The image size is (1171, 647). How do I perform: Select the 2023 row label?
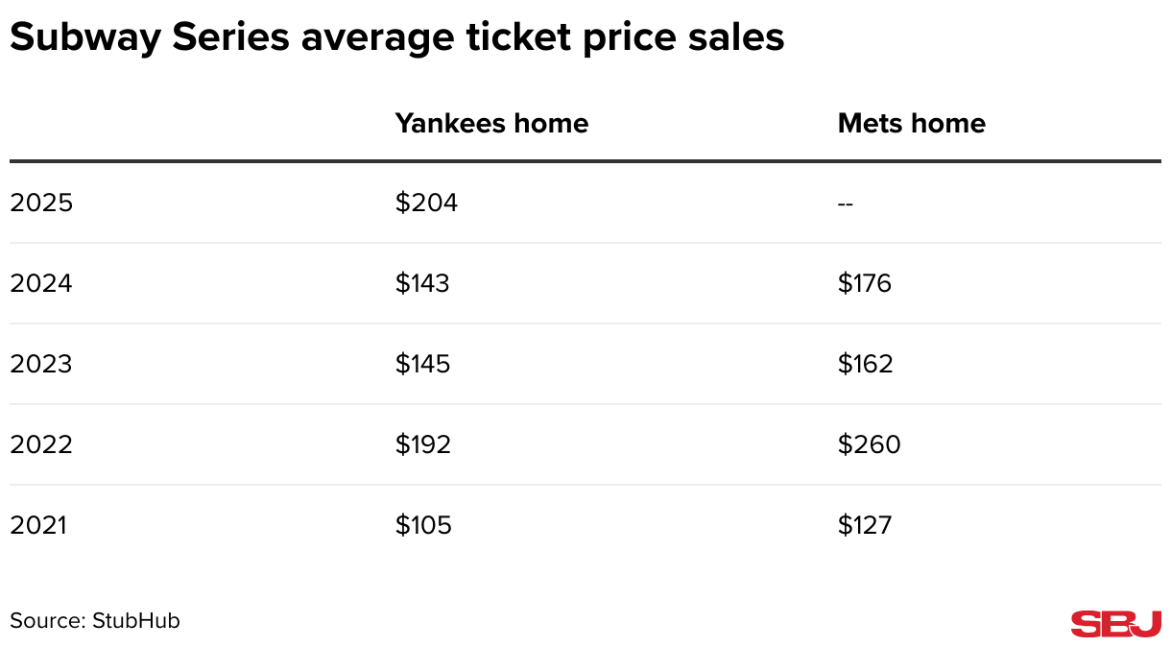[x=41, y=365]
